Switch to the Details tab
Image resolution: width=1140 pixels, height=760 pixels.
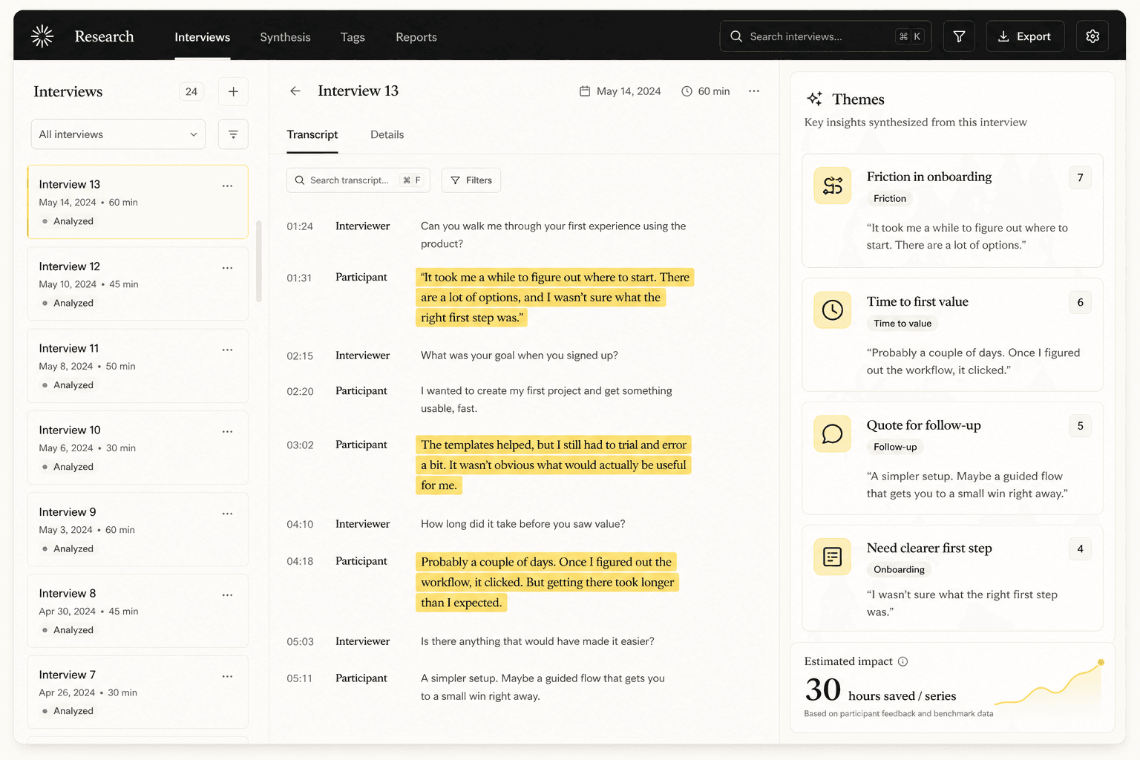(x=387, y=134)
